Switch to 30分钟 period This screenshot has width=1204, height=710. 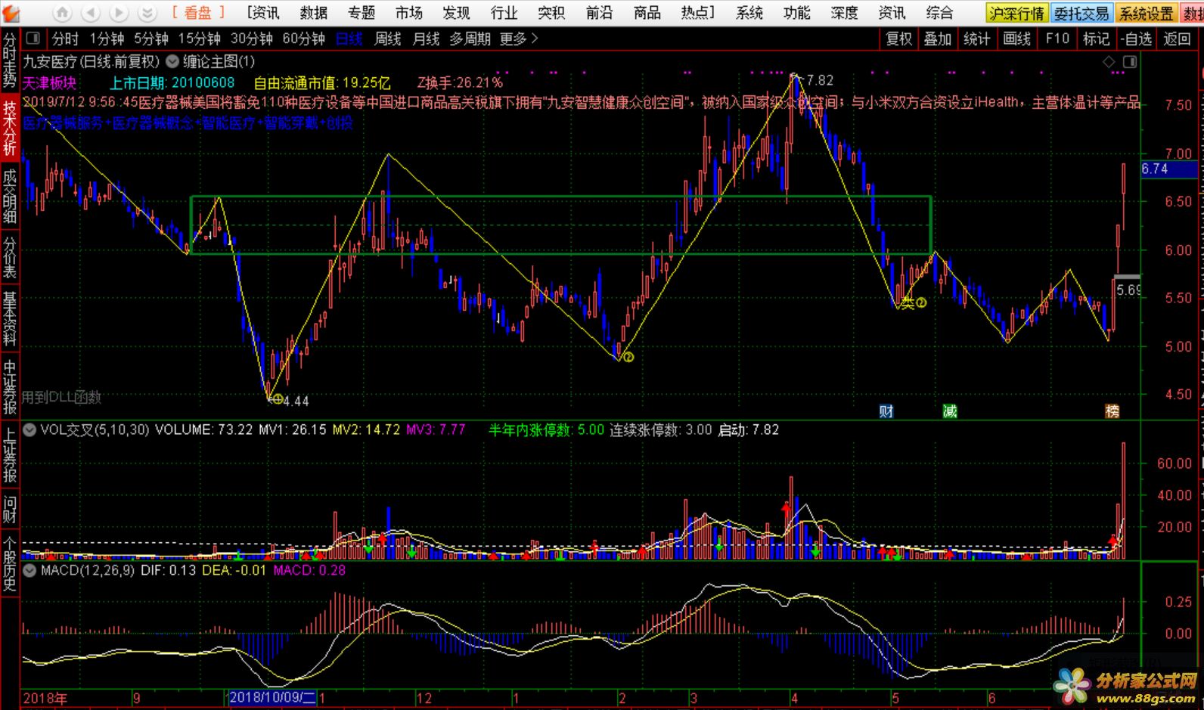click(x=251, y=39)
